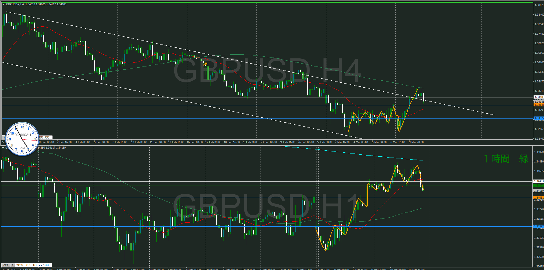This screenshot has height=270, width=544.
Task: Select the orange 1.34031 price tag on H4
Action: pyautogui.click(x=538, y=105)
